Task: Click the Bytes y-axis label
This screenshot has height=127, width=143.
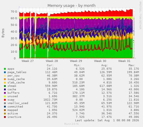Action: click(x=3, y=33)
